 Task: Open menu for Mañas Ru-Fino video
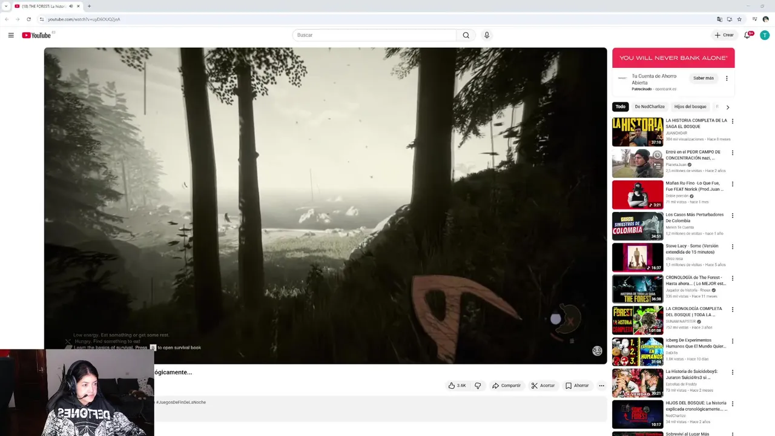click(x=733, y=184)
